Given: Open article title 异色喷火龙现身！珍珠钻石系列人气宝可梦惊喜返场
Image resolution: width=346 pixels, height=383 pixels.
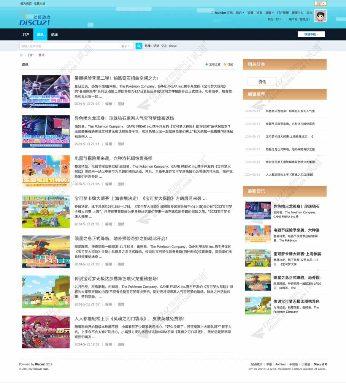Looking at the screenshot, I should tap(124, 118).
